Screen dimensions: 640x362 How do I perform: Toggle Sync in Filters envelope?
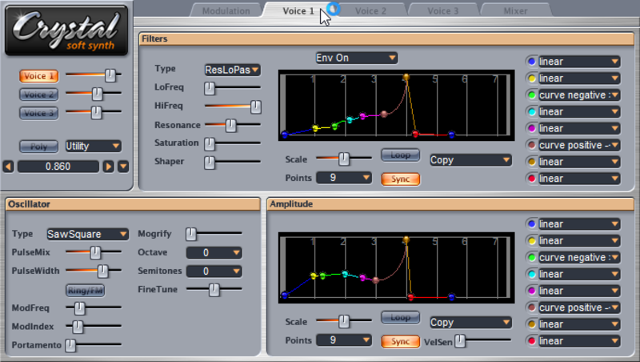point(401,179)
